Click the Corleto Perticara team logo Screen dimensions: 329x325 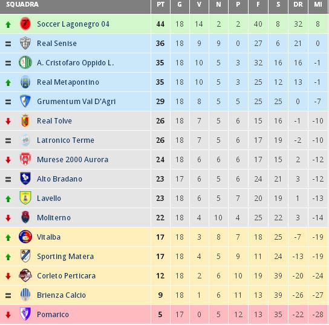coord(25,275)
